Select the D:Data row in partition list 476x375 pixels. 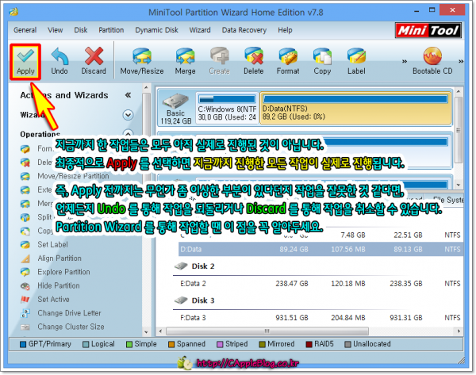[x=321, y=250]
